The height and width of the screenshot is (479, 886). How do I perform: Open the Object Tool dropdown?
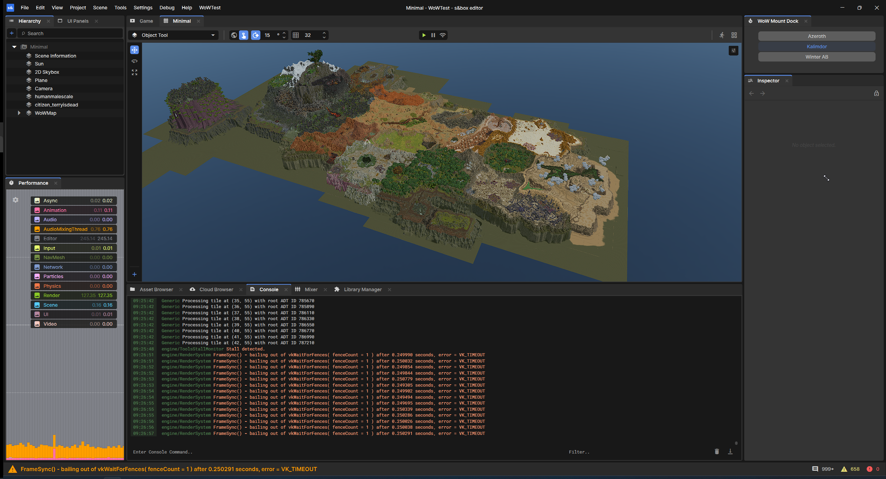(x=173, y=35)
